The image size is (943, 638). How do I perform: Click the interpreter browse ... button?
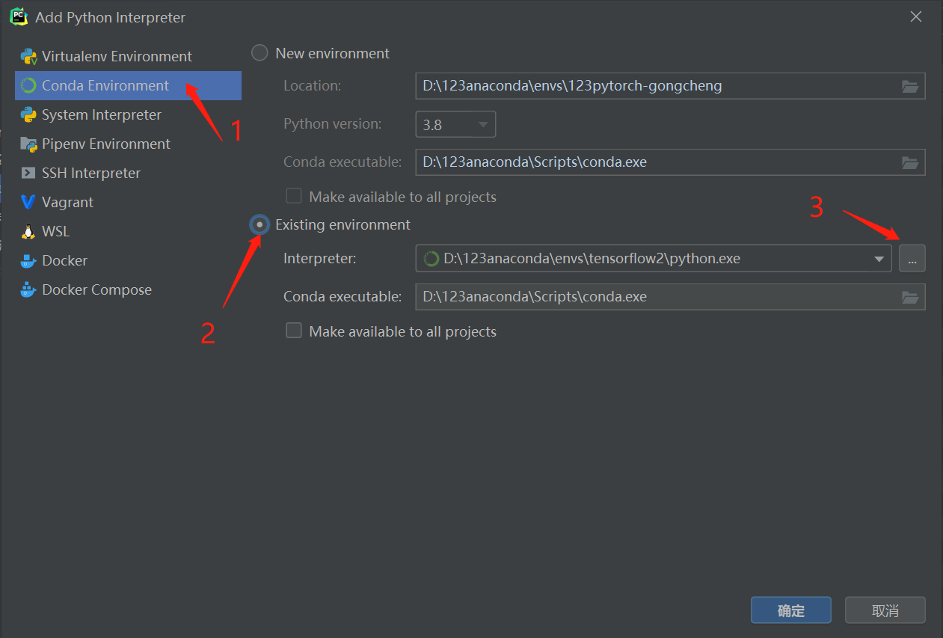click(x=912, y=258)
